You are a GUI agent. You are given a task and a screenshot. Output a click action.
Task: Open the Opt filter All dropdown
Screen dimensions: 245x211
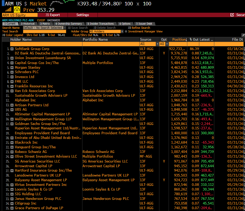pos(167,44)
